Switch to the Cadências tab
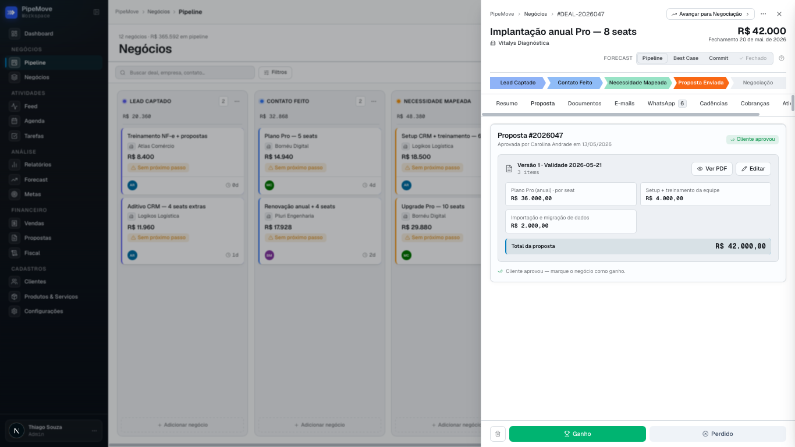This screenshot has width=795, height=447. pos(714,103)
